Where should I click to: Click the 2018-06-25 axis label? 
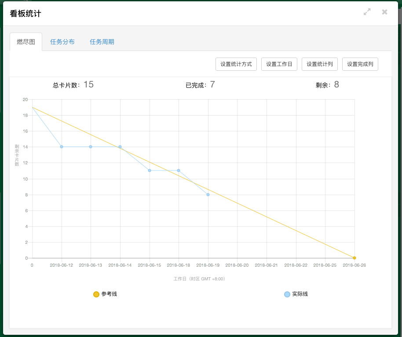pos(325,265)
